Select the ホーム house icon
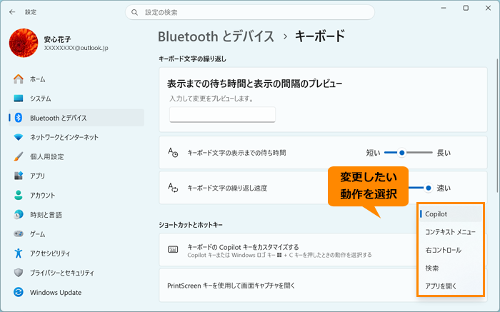 click(19, 79)
